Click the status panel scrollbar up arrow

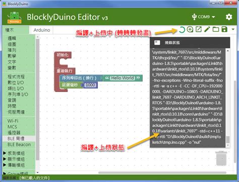pyautogui.click(x=228, y=50)
